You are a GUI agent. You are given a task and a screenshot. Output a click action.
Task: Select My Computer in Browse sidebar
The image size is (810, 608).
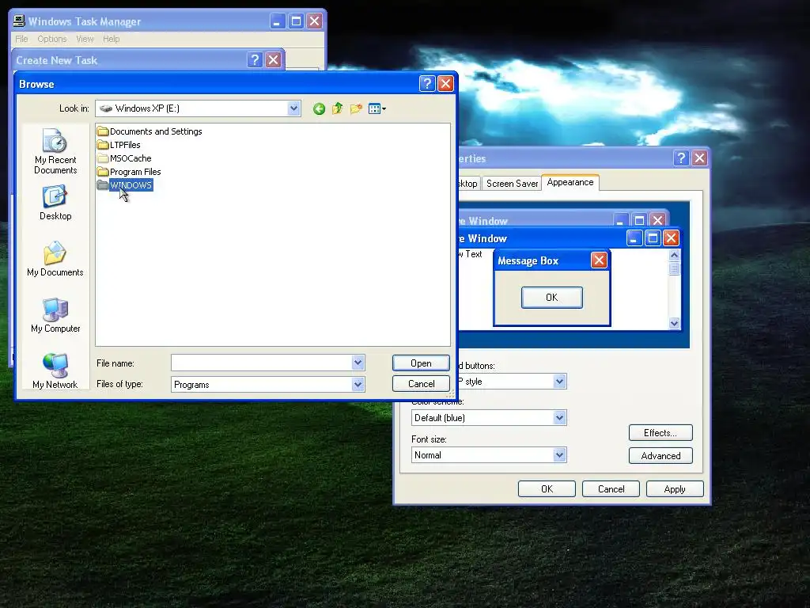55,315
